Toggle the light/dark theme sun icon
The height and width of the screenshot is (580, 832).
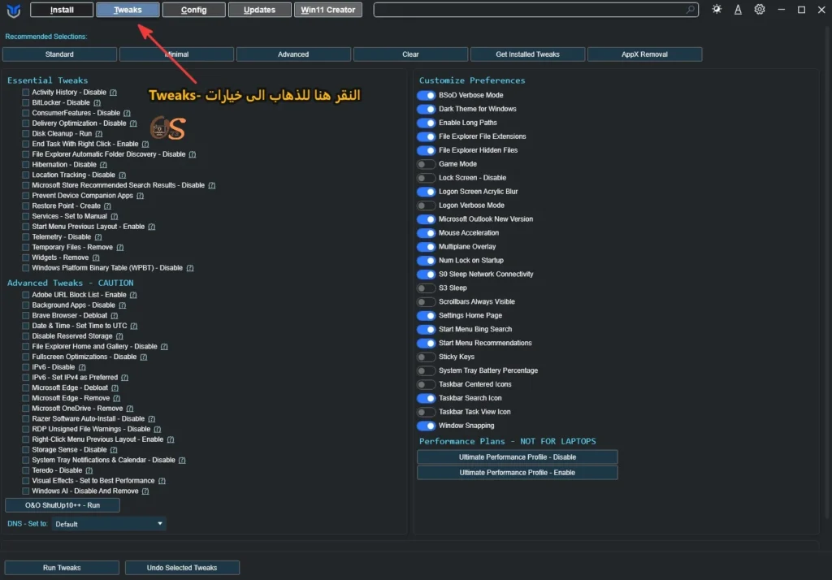pyautogui.click(x=717, y=9)
